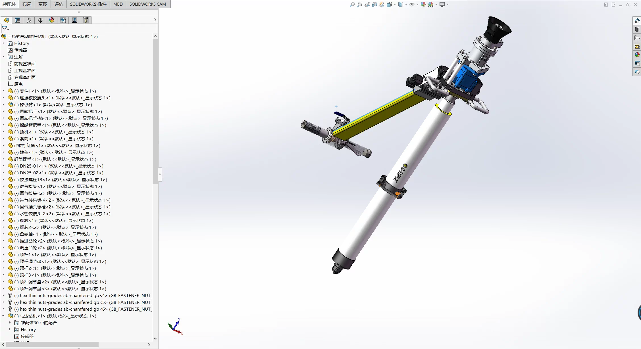Switch to the 评估 ribbon tab

coord(59,4)
